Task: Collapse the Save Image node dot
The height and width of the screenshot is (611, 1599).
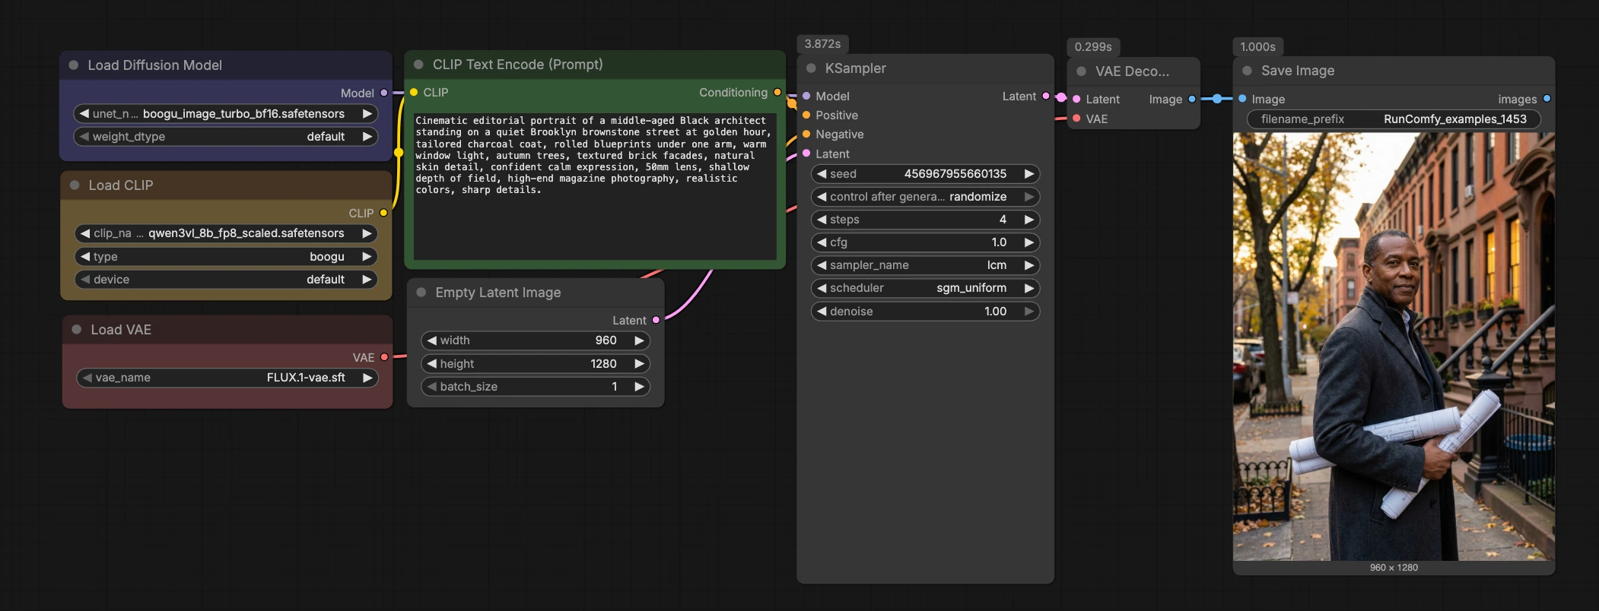Action: point(1247,71)
